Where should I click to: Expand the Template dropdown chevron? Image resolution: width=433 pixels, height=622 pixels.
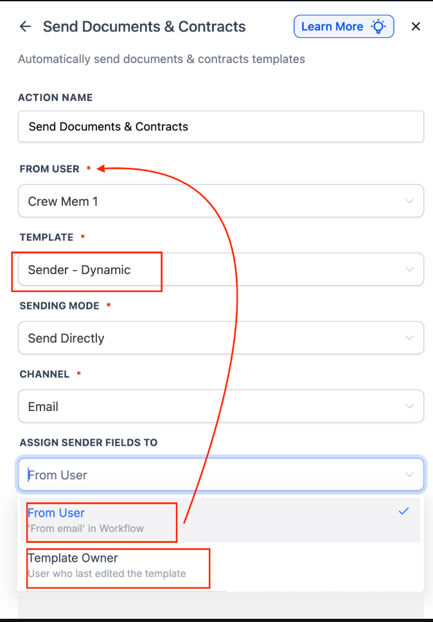click(x=409, y=270)
